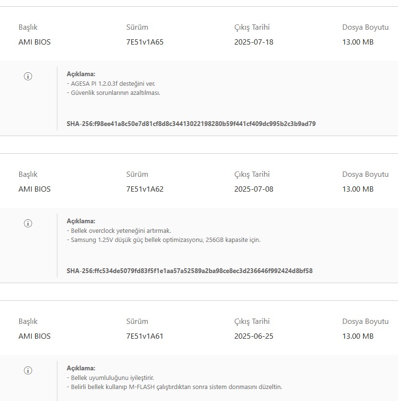Click the Açıklama heading of version 7E51v1A61
The image size is (398, 401).
(x=81, y=368)
